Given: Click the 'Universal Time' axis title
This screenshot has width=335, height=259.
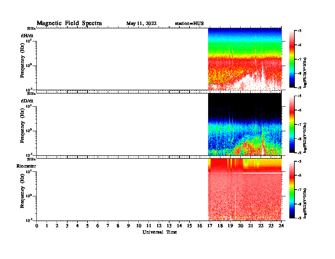Looking at the screenshot, I should (159, 232).
